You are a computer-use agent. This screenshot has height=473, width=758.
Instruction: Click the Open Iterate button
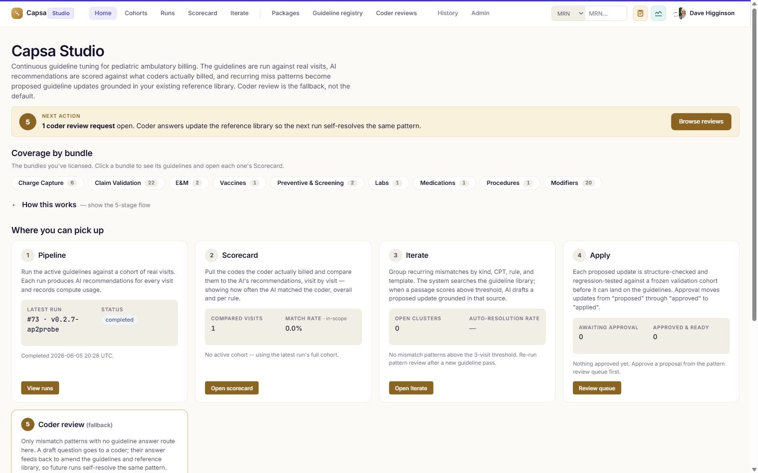pyautogui.click(x=411, y=388)
